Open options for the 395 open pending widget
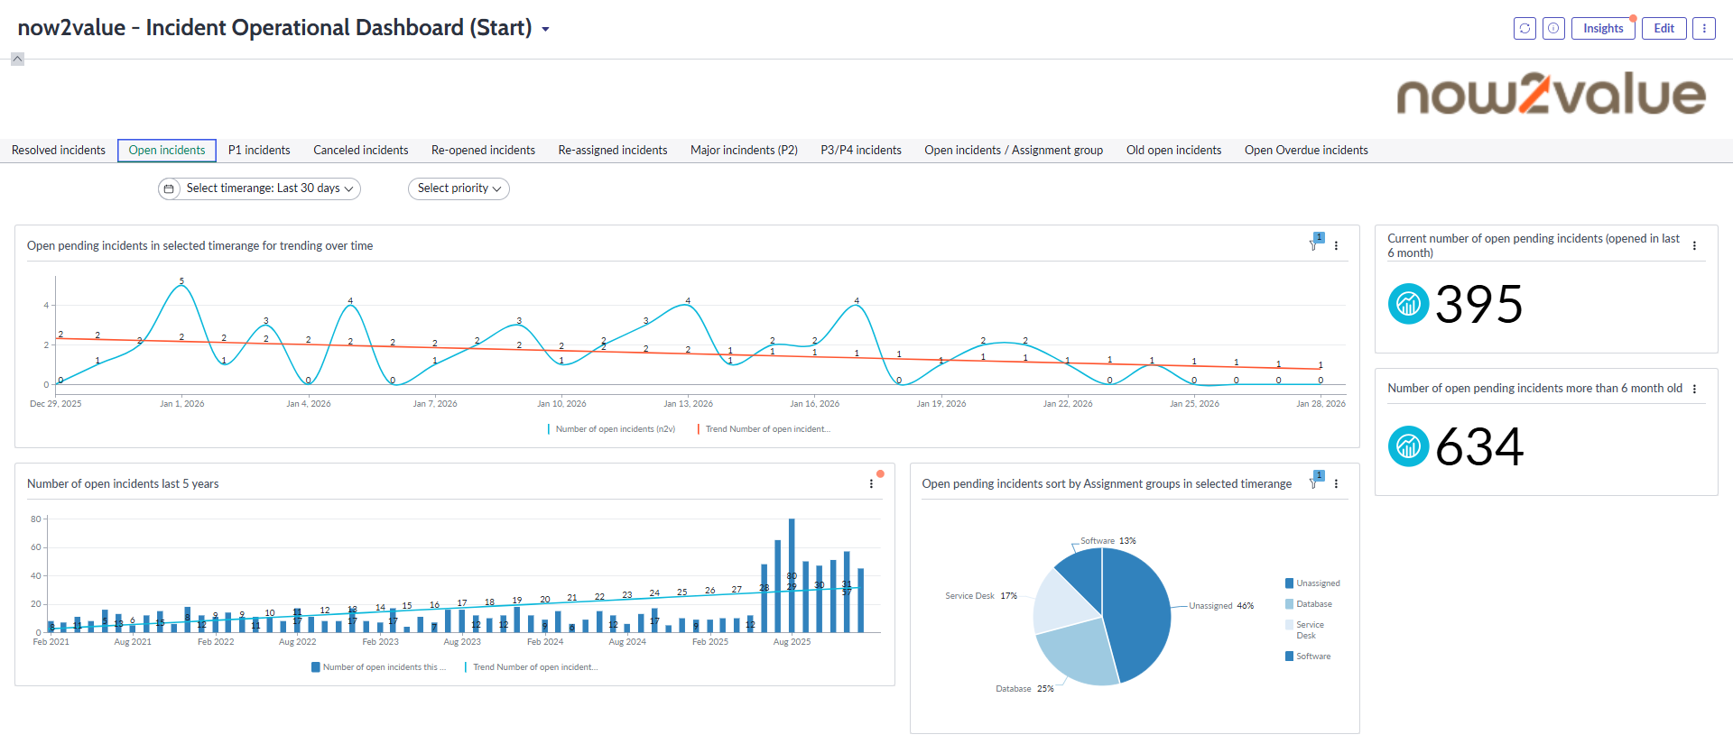The height and width of the screenshot is (753, 1733). [x=1694, y=245]
